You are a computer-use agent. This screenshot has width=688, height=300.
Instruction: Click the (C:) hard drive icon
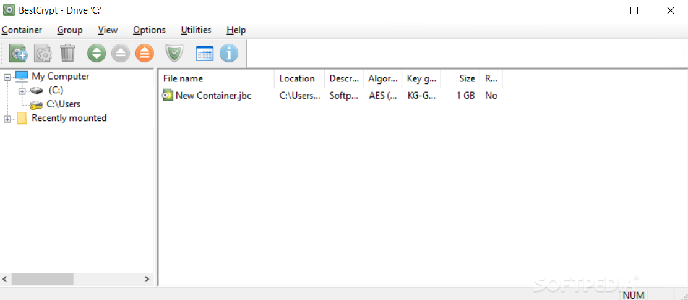point(37,90)
